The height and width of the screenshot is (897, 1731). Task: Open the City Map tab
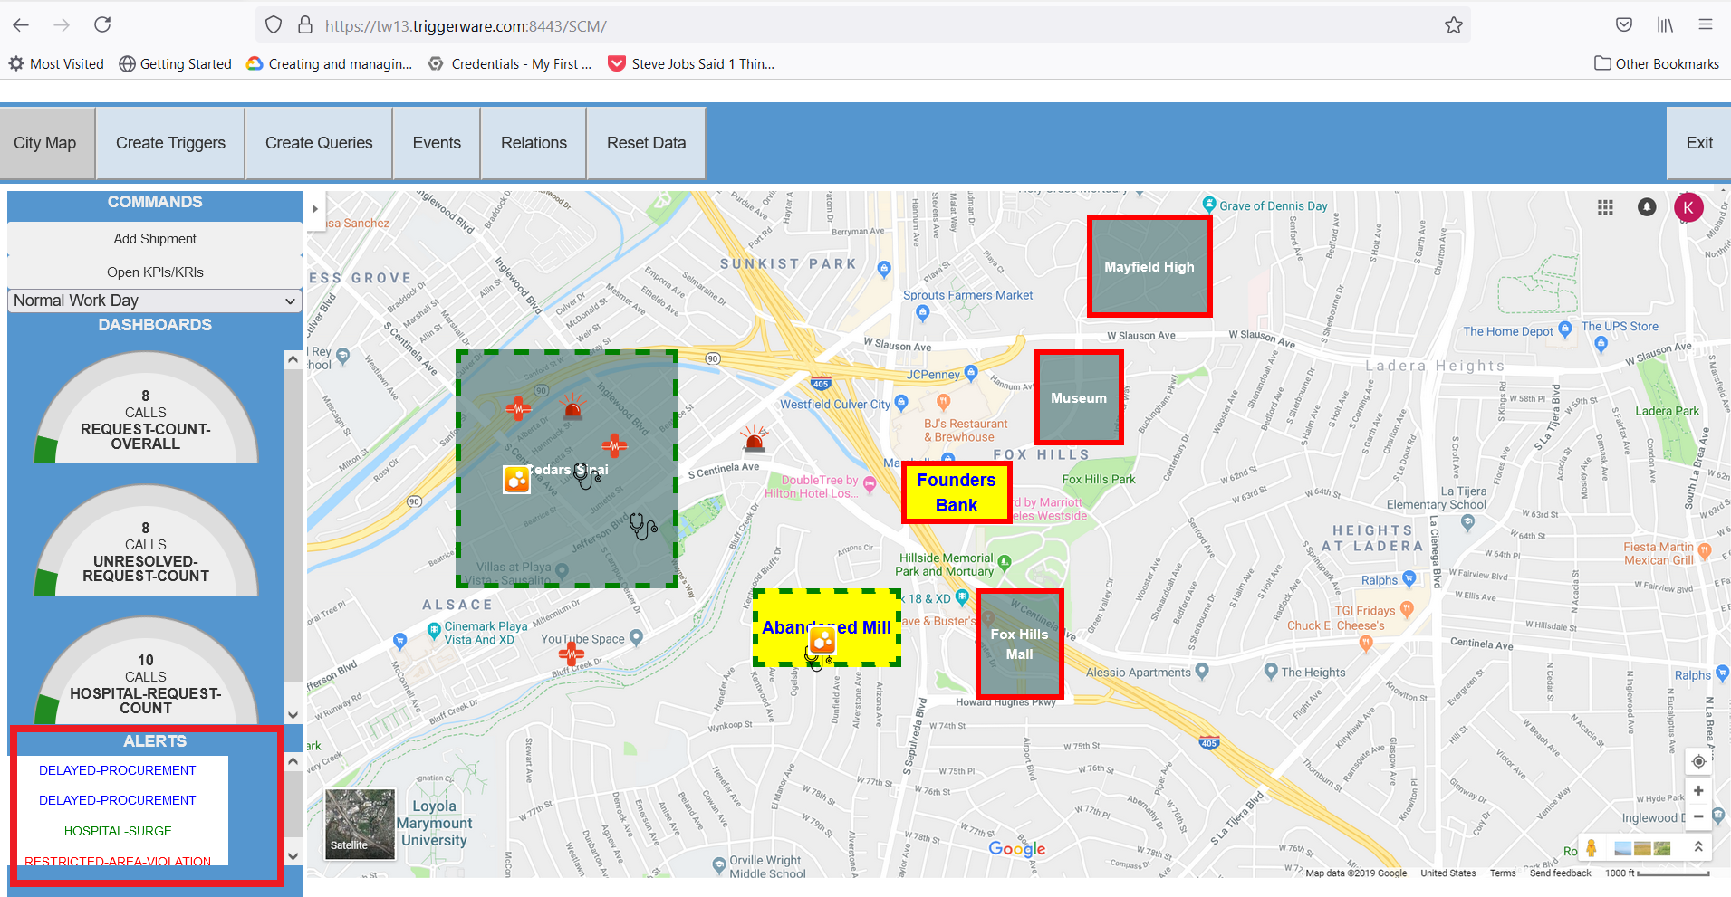(x=45, y=143)
